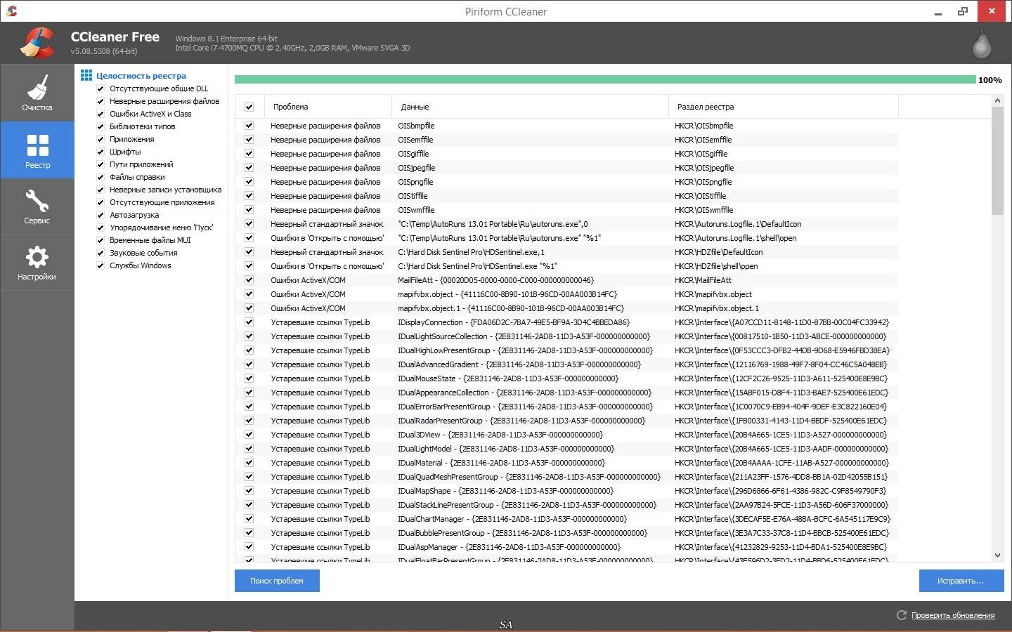Click the green scan progress bar

point(605,79)
